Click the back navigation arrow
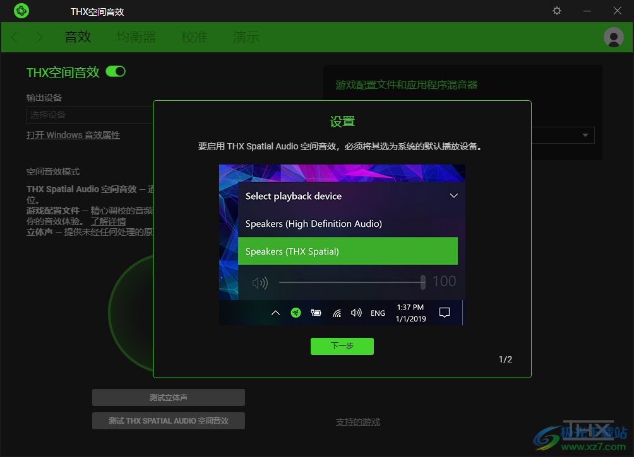 click(14, 37)
